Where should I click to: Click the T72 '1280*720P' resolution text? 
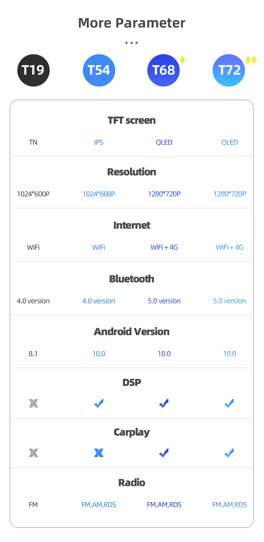[230, 194]
